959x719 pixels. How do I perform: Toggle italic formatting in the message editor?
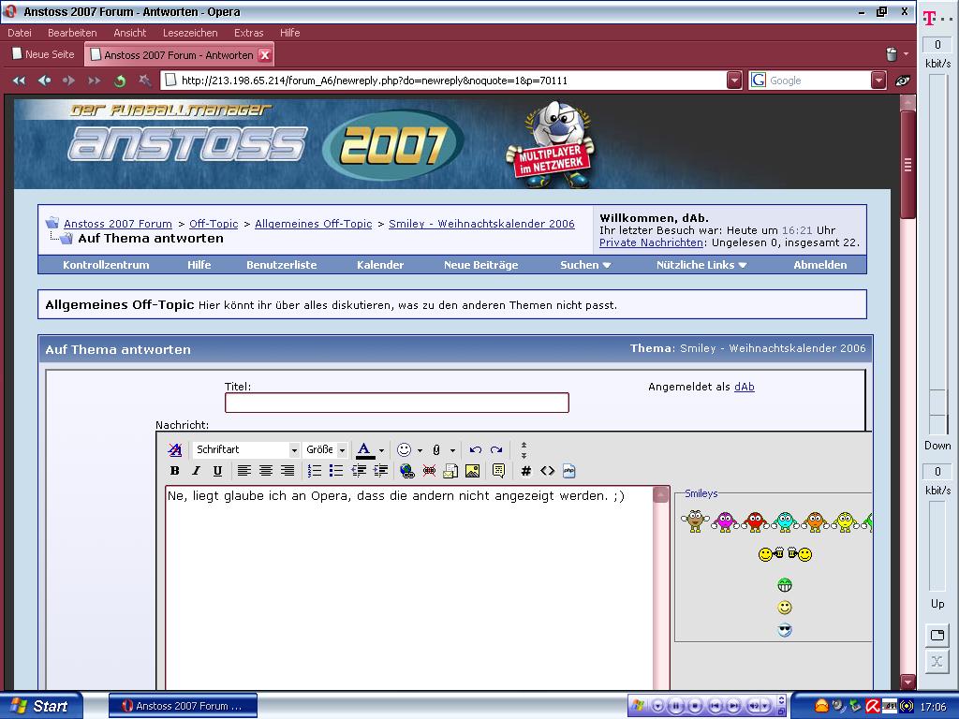(x=196, y=471)
